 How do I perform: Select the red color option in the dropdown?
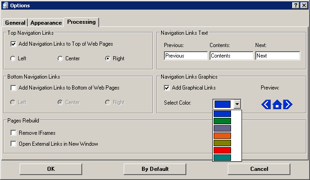[x=222, y=150]
